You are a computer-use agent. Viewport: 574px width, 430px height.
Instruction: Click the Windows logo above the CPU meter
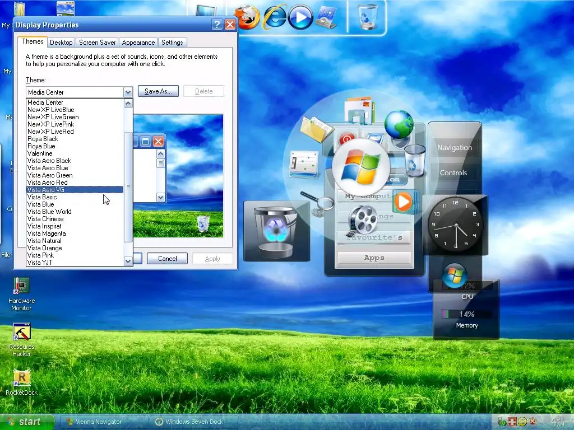click(x=454, y=275)
